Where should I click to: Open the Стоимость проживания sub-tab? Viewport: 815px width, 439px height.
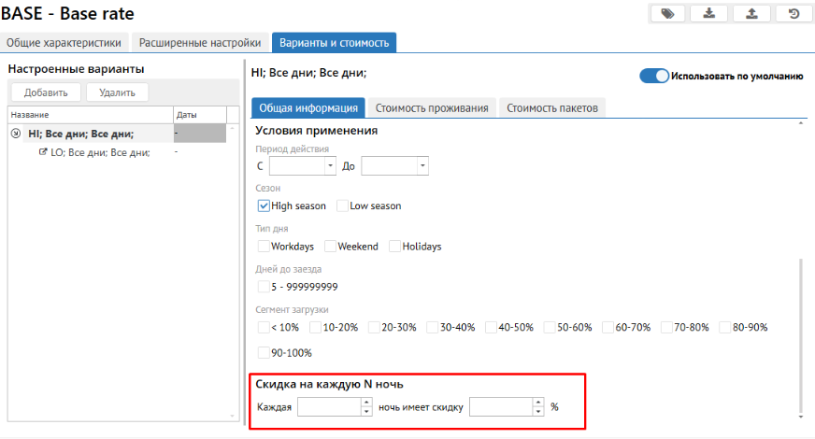432,108
